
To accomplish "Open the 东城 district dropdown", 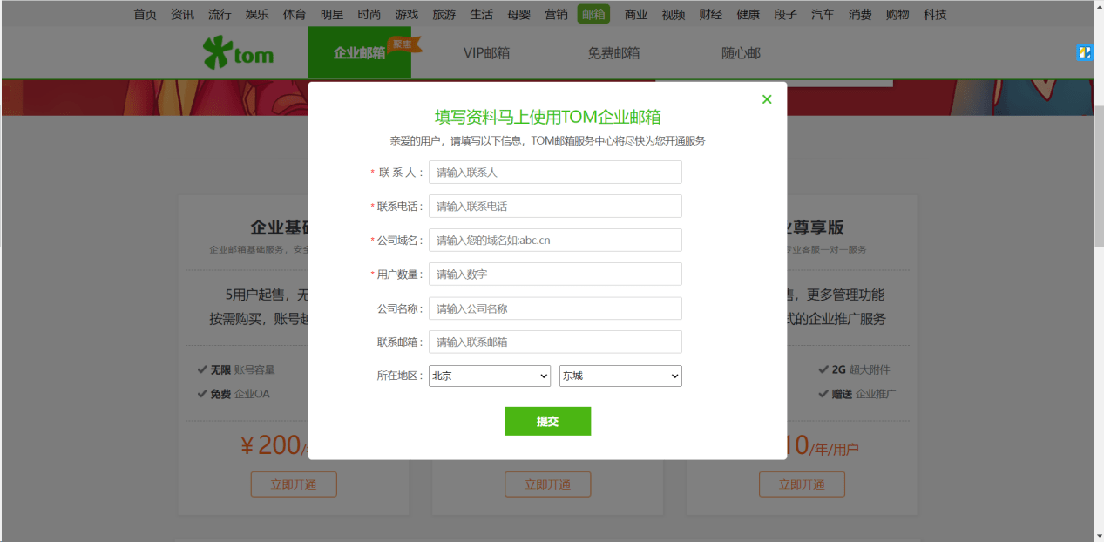I will tap(620, 376).
